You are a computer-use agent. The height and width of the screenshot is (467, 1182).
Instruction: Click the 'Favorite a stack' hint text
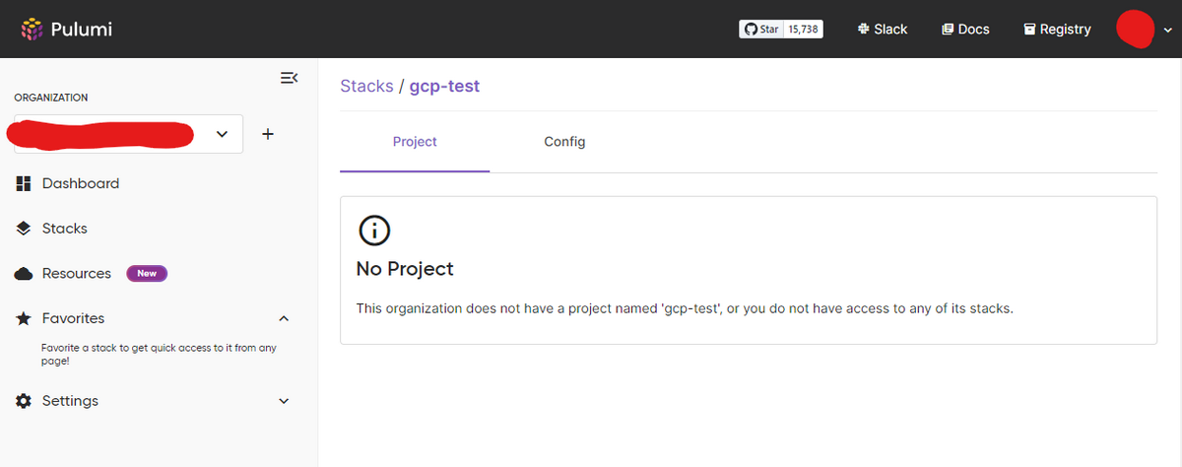(159, 354)
